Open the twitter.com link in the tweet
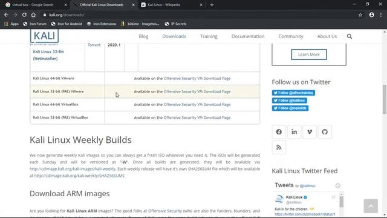The width and height of the screenshot is (387, 218). coord(305,214)
